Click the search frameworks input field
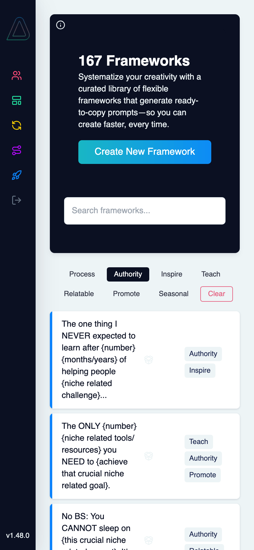The image size is (254, 550). pyautogui.click(x=145, y=211)
